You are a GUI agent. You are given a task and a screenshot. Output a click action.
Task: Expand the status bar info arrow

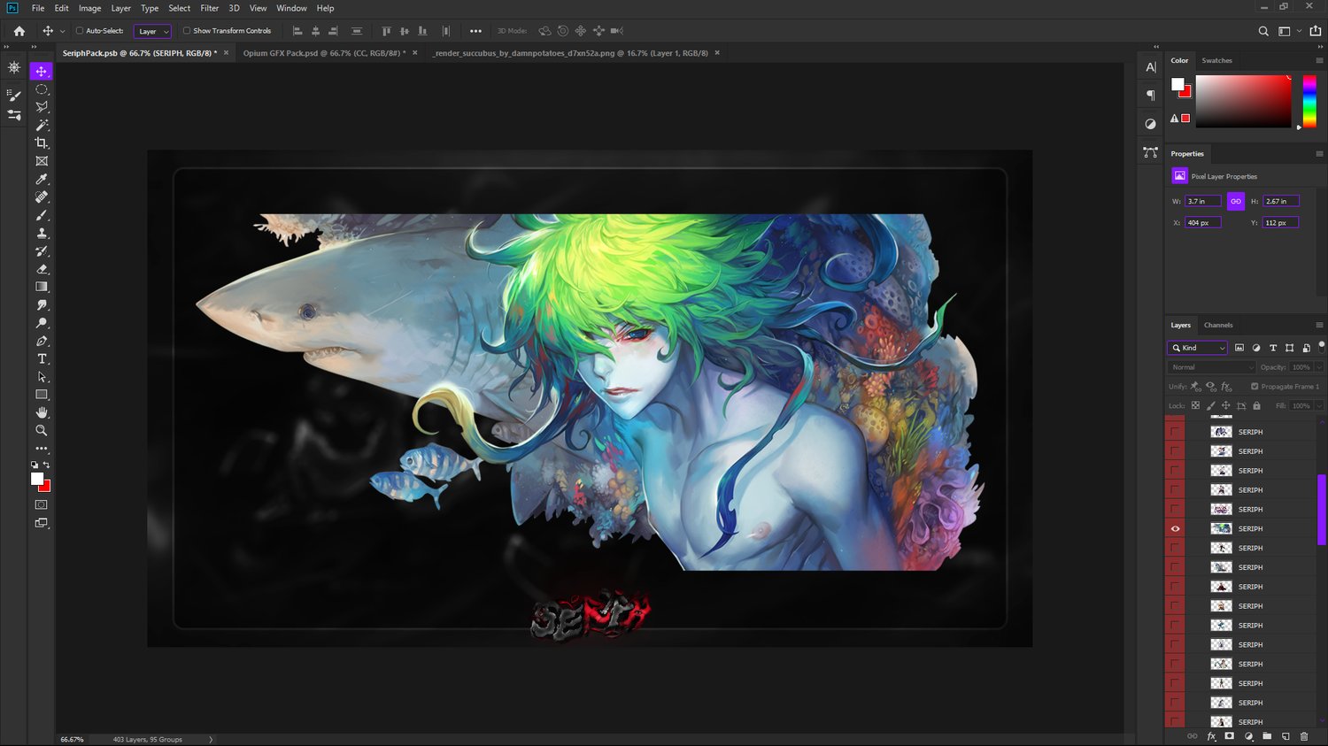[x=211, y=740]
